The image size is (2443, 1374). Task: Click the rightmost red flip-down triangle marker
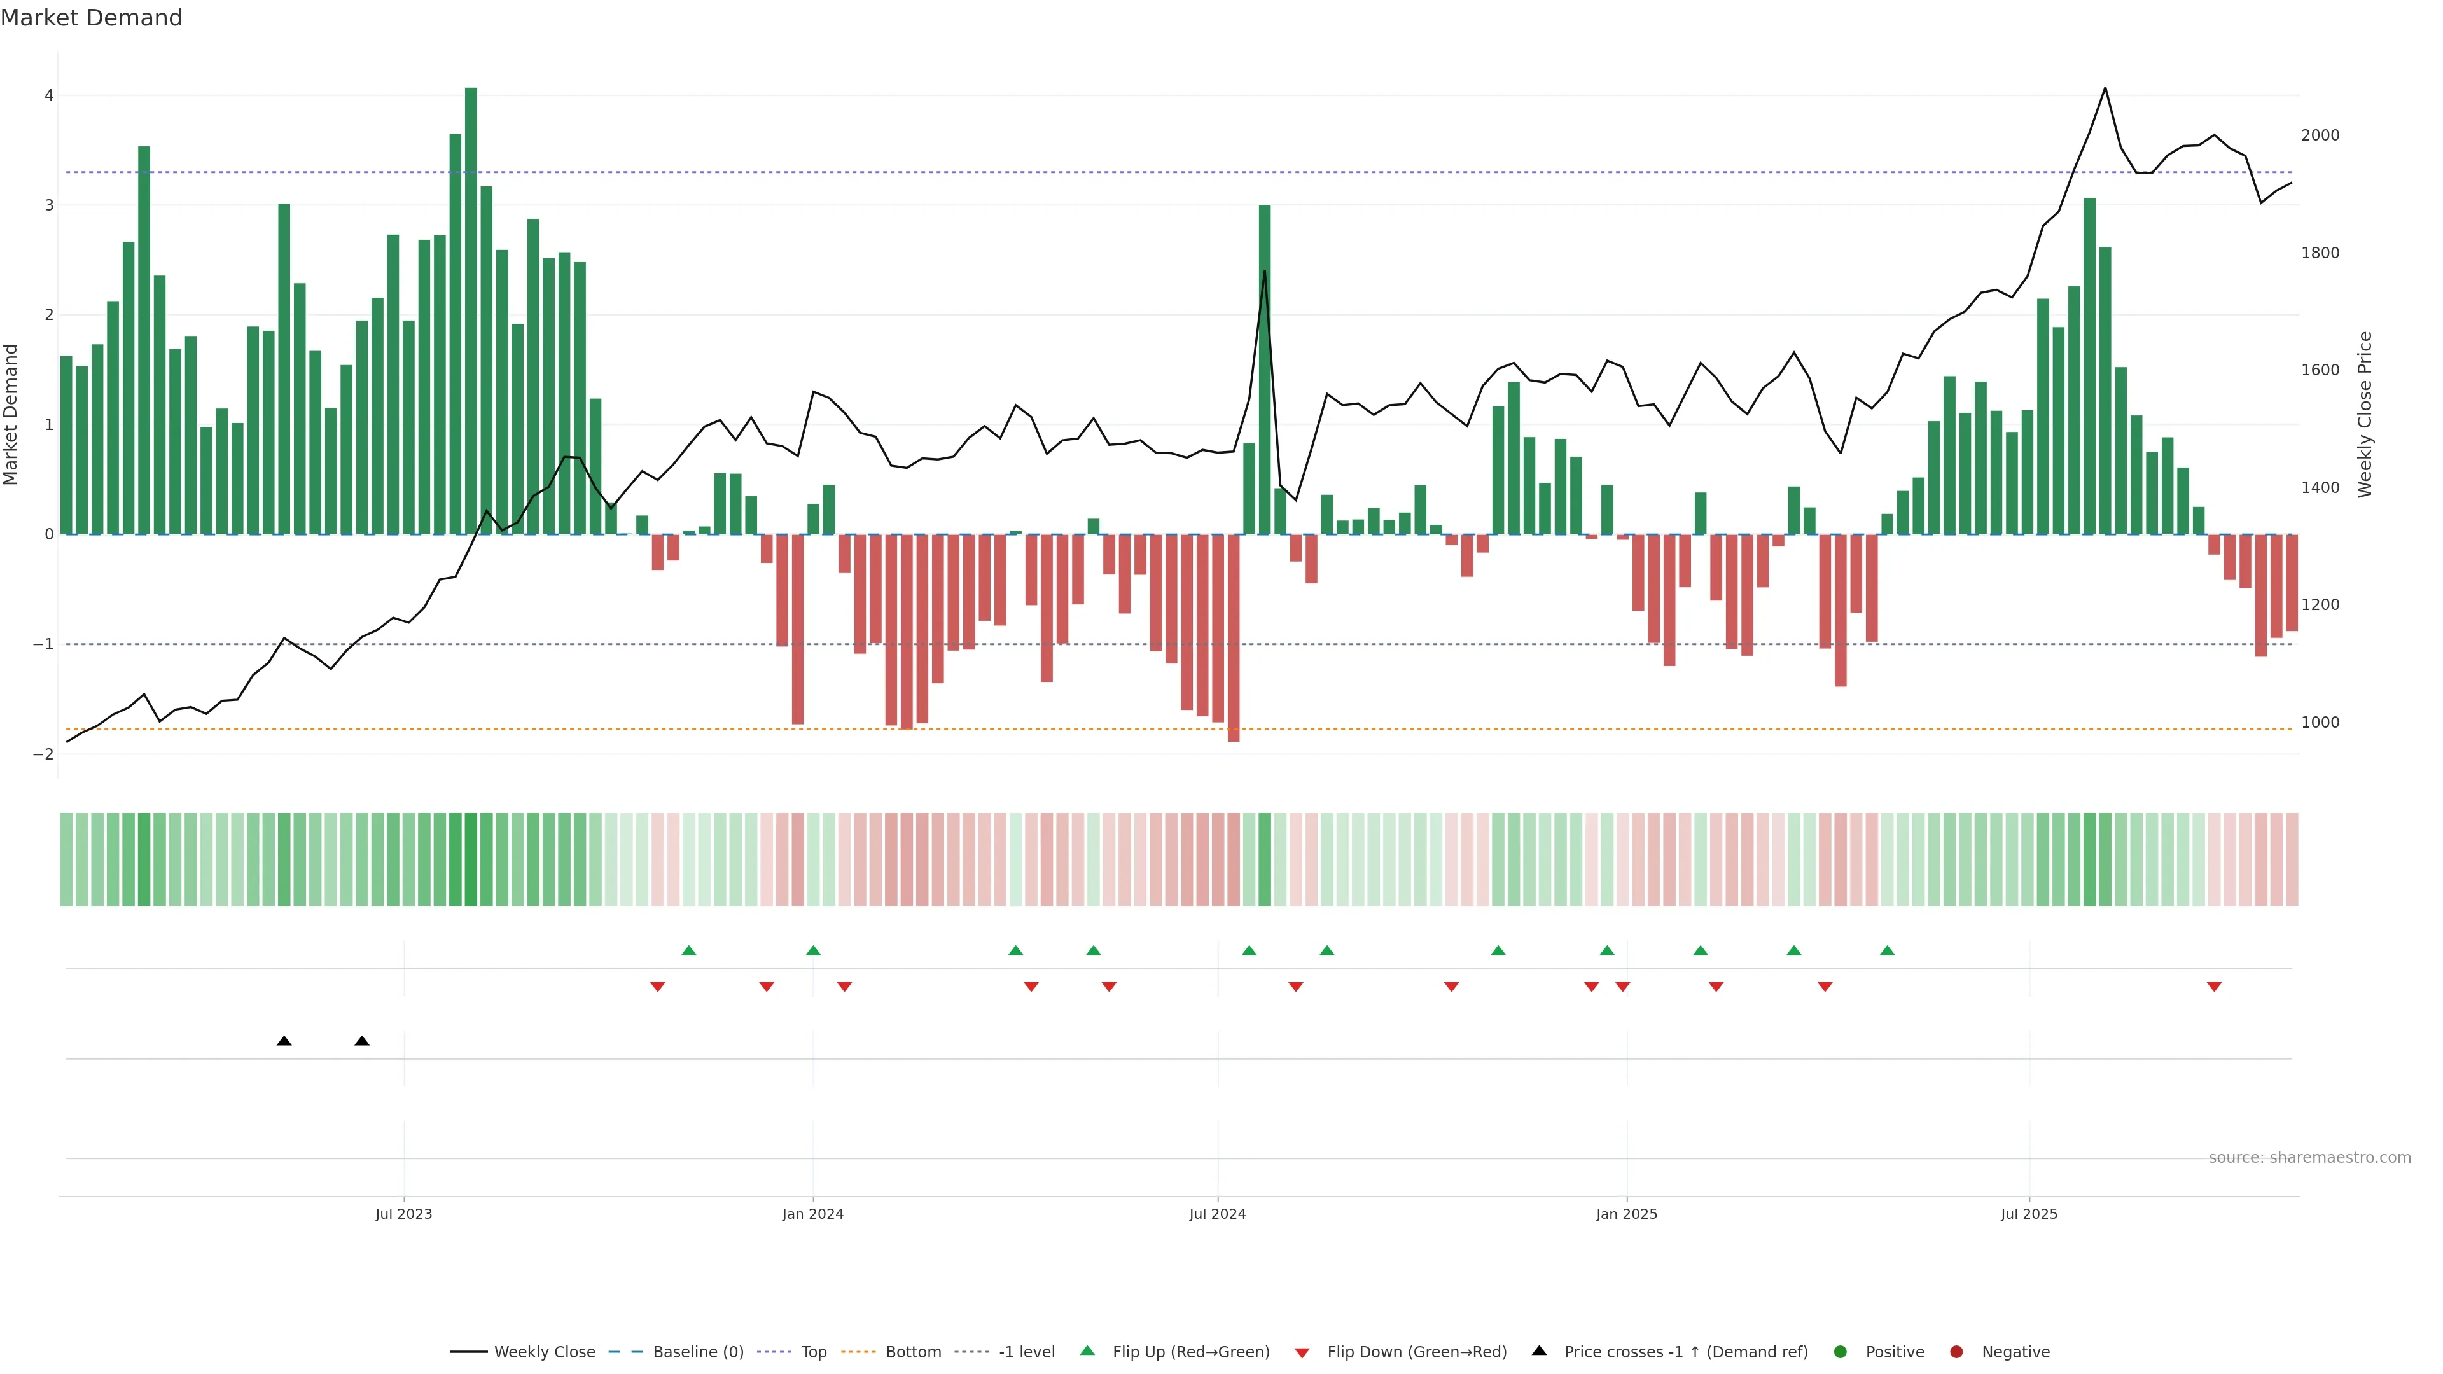[x=2215, y=987]
